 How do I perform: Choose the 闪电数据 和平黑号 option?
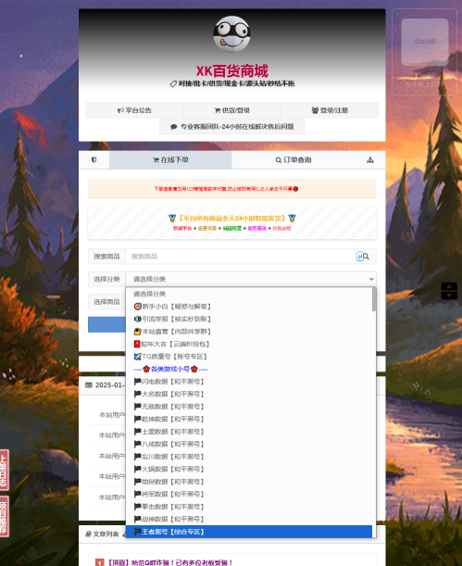point(249,382)
